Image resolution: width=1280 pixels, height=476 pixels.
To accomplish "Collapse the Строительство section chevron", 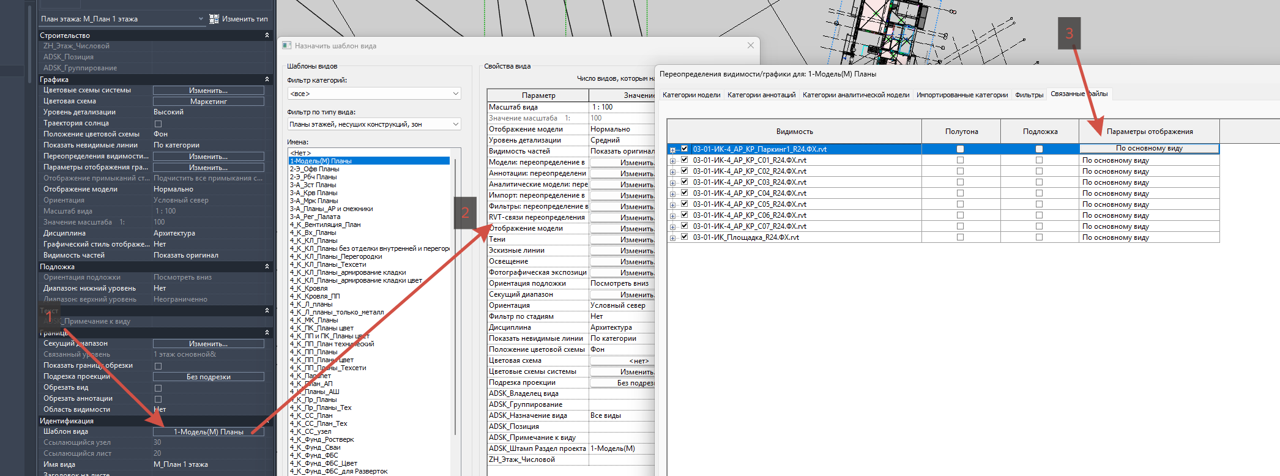I will coord(267,35).
